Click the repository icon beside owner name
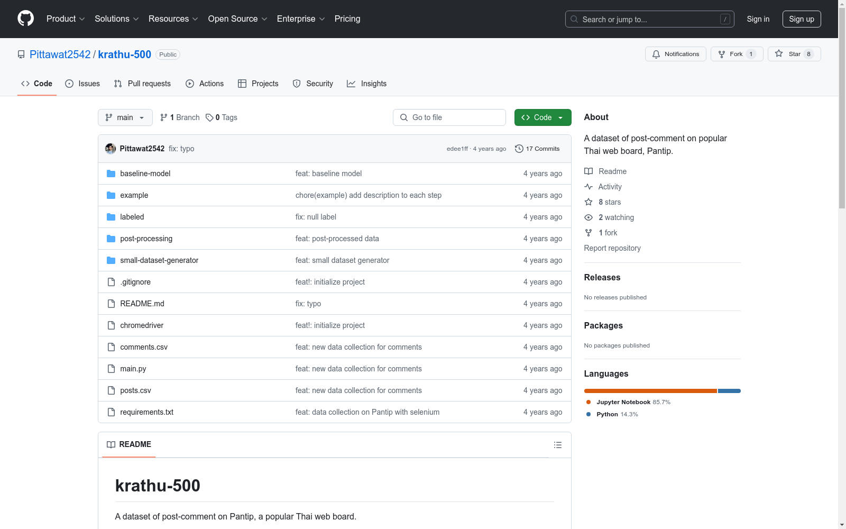The width and height of the screenshot is (846, 529). [21, 54]
